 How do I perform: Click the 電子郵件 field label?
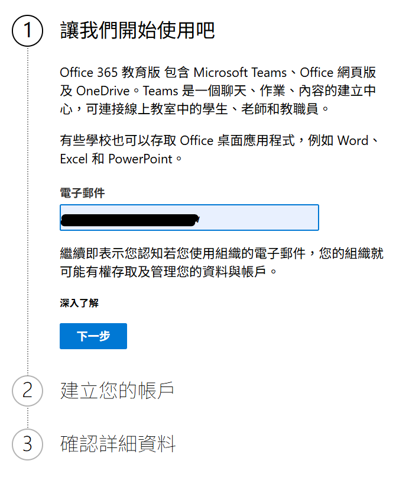coord(82,194)
